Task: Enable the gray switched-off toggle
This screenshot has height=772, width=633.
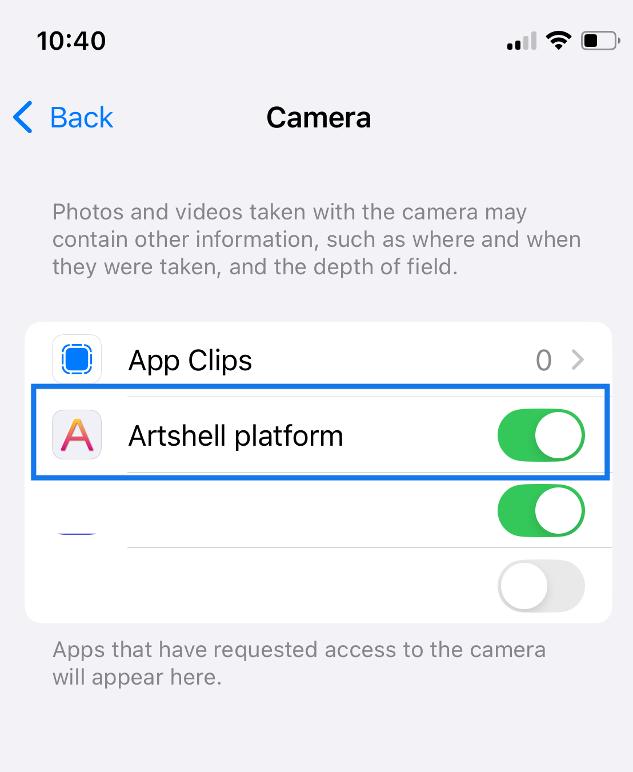Action: click(x=541, y=586)
